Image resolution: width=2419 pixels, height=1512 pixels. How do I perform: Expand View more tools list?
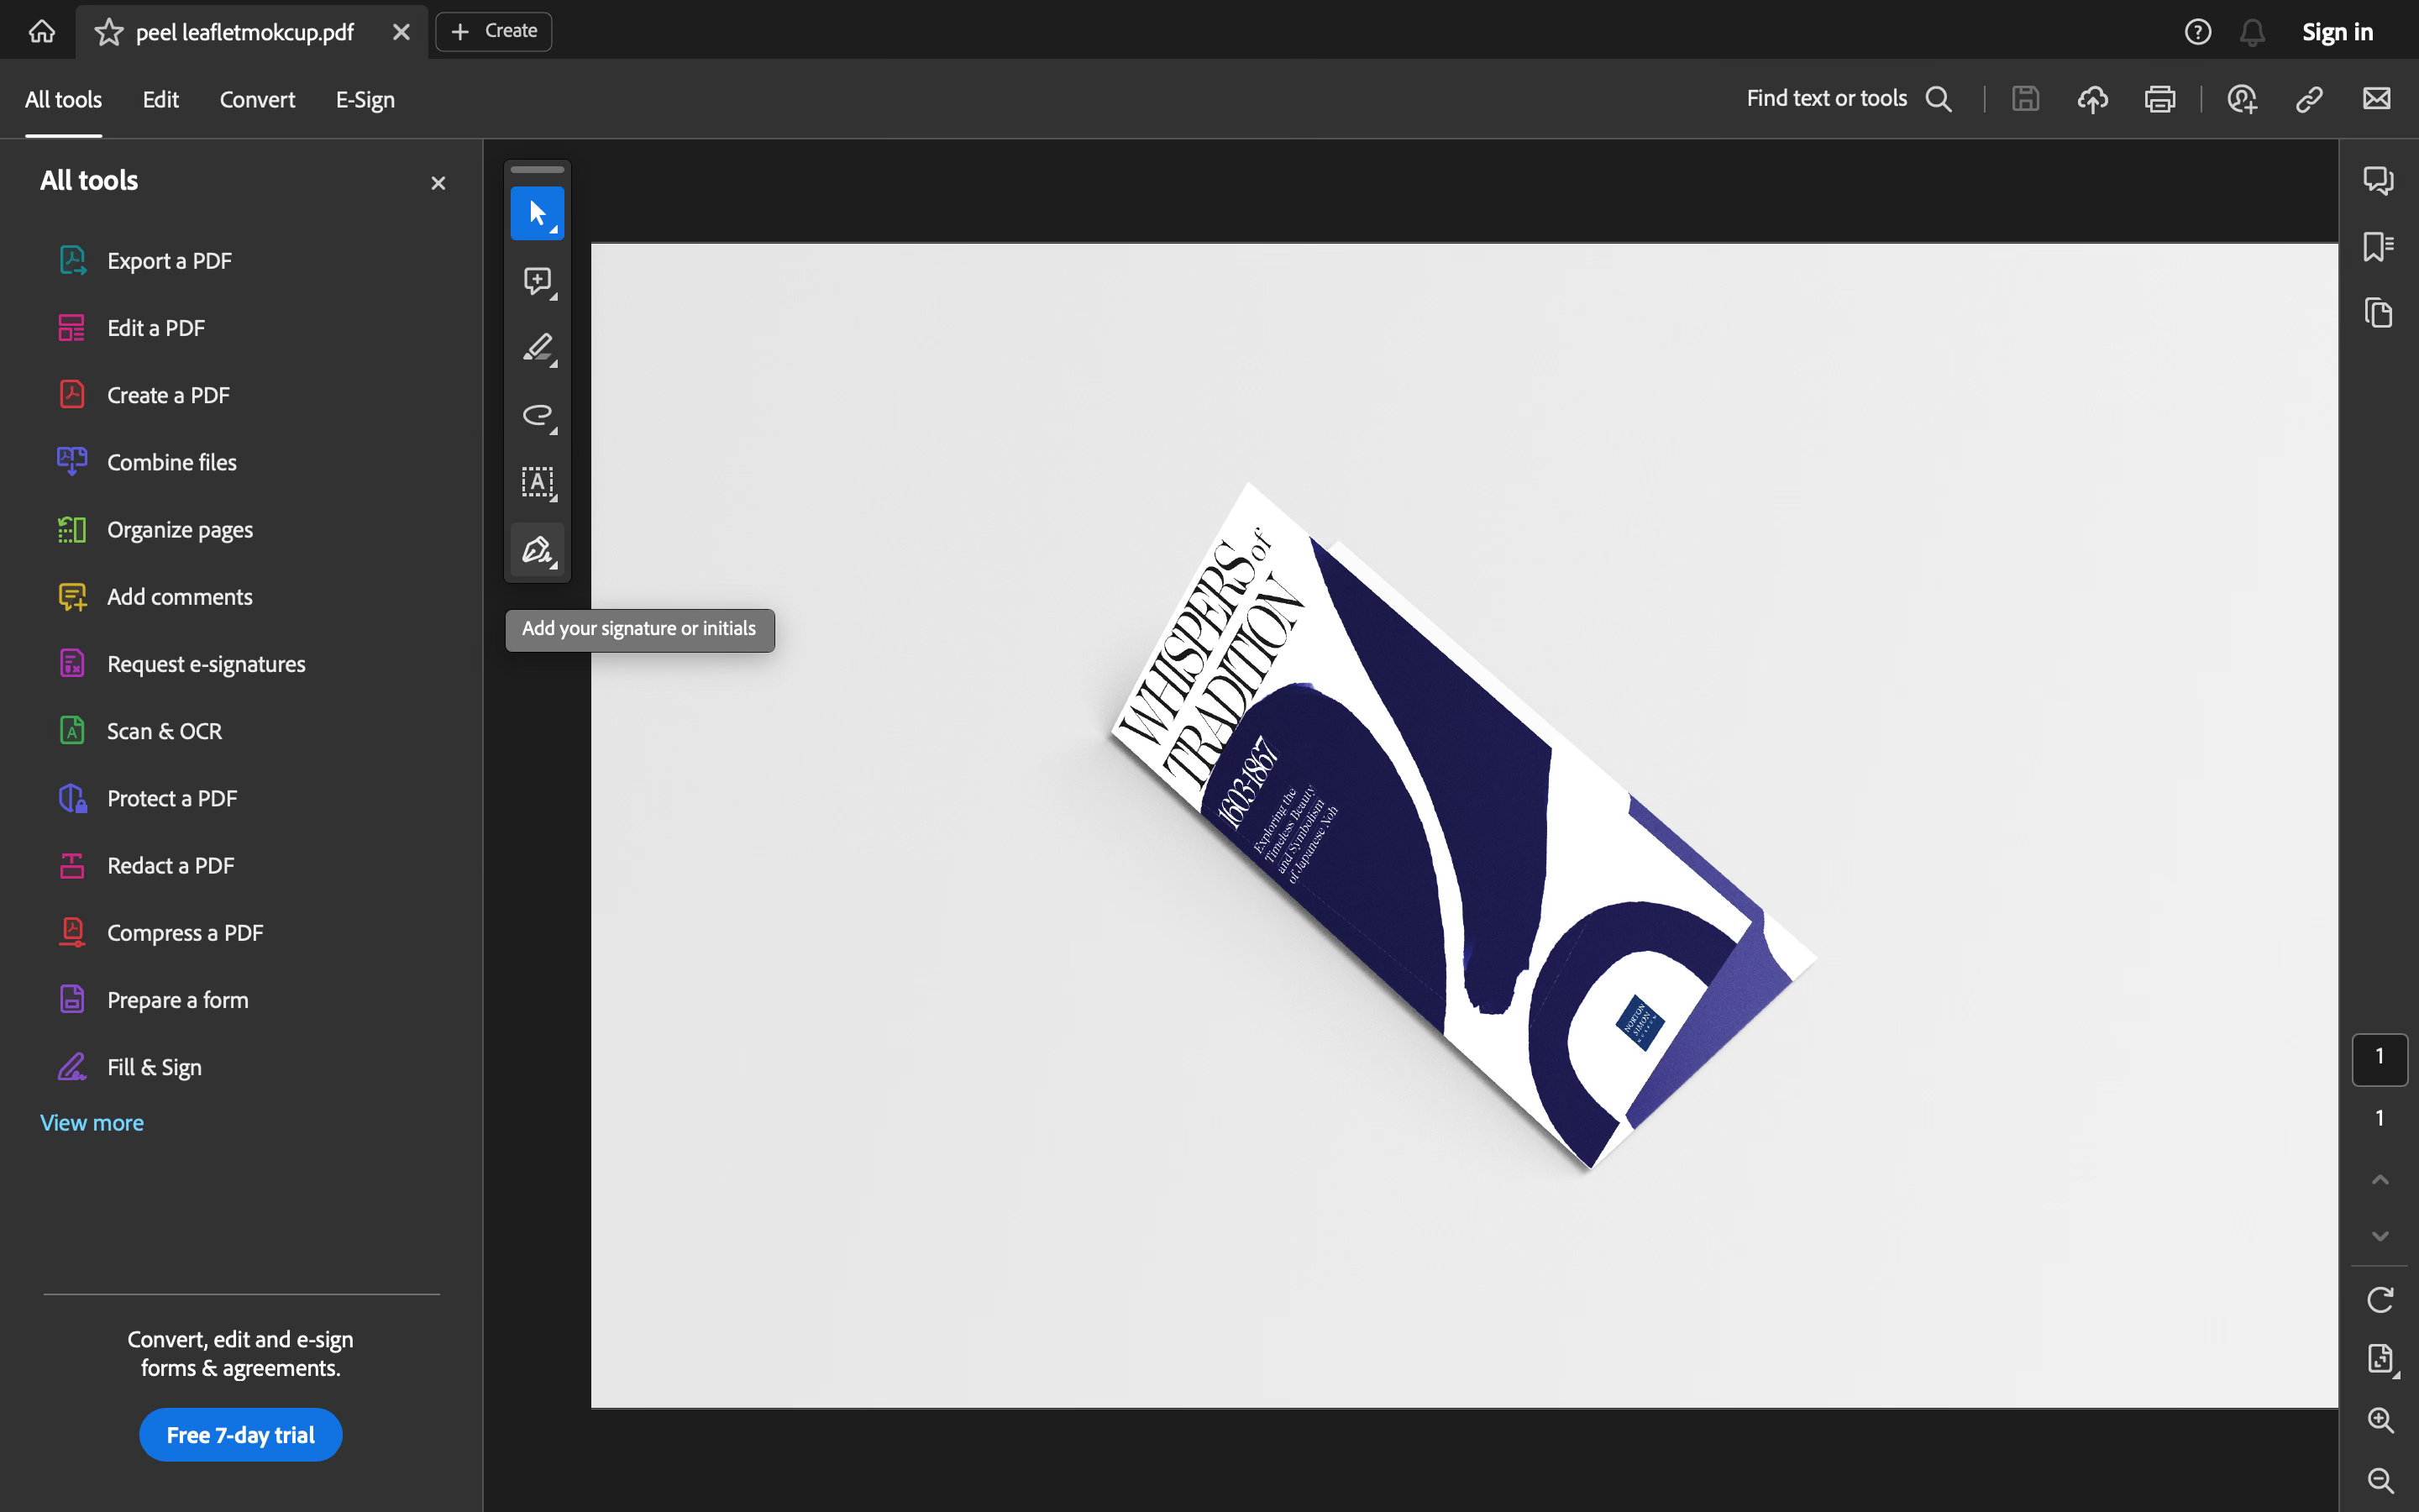pyautogui.click(x=92, y=1122)
